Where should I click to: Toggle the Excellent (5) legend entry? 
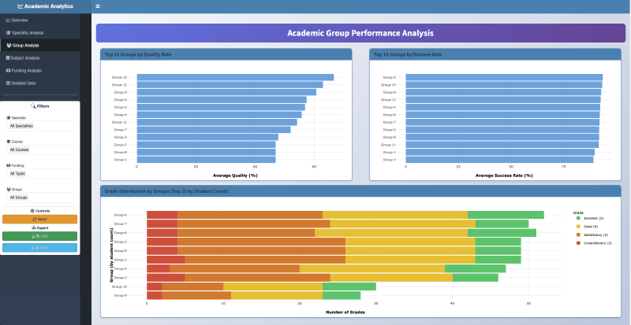[589, 218]
